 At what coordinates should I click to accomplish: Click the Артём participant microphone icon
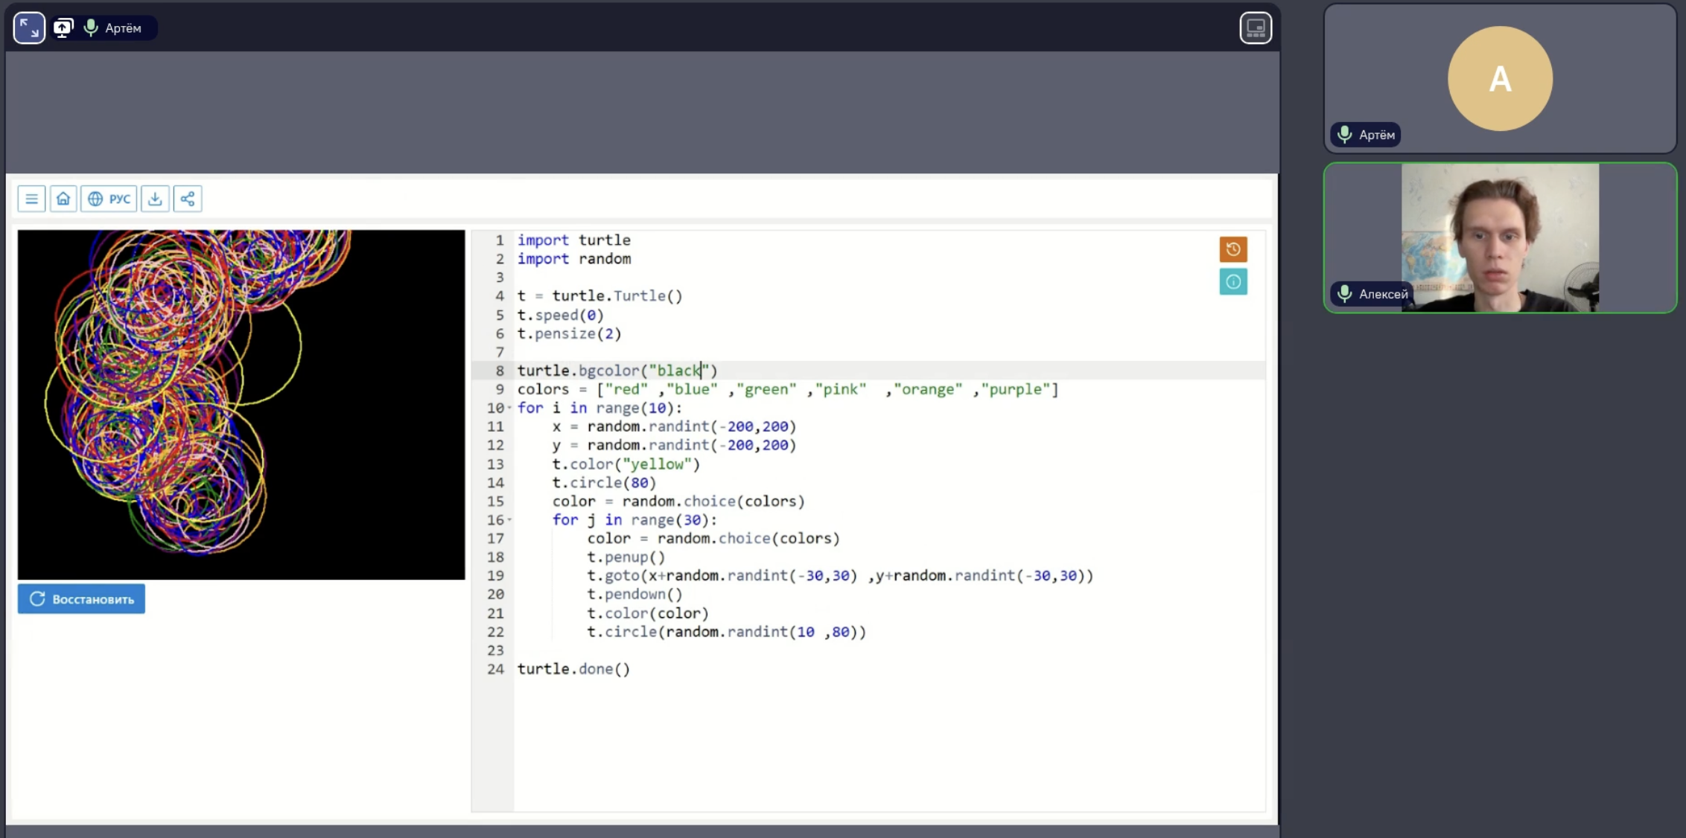(1345, 135)
